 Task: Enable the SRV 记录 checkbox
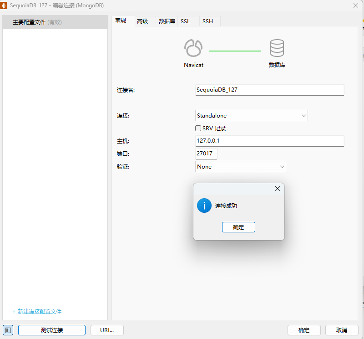198,128
